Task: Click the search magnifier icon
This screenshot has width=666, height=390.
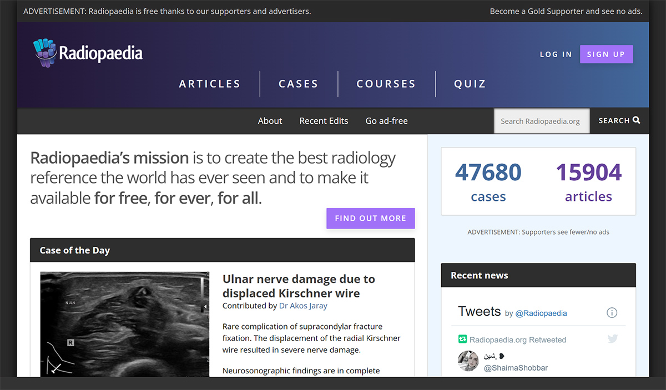Action: tap(636, 120)
